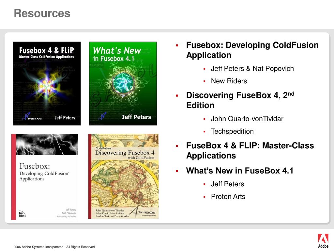Click the 'Techspedition' bullet text

tap(232, 131)
